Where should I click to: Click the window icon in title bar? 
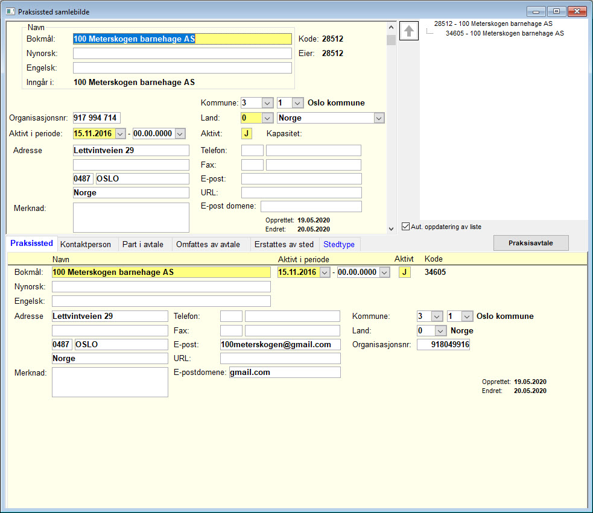pyautogui.click(x=10, y=11)
